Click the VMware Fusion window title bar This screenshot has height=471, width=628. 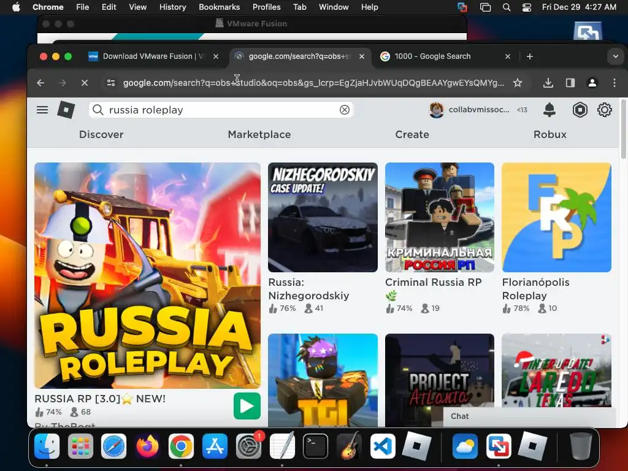[252, 24]
